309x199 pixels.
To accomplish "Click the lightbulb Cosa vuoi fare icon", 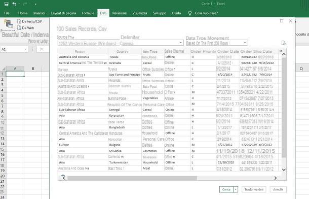I will [190, 13].
